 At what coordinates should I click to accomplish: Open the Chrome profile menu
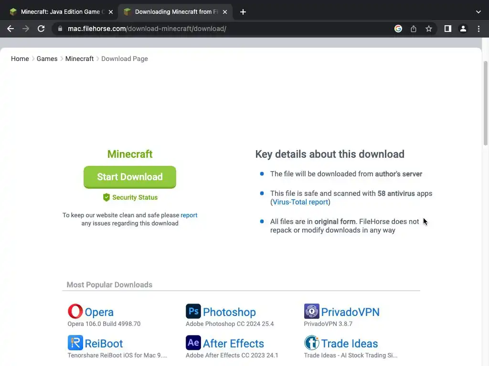tap(463, 29)
